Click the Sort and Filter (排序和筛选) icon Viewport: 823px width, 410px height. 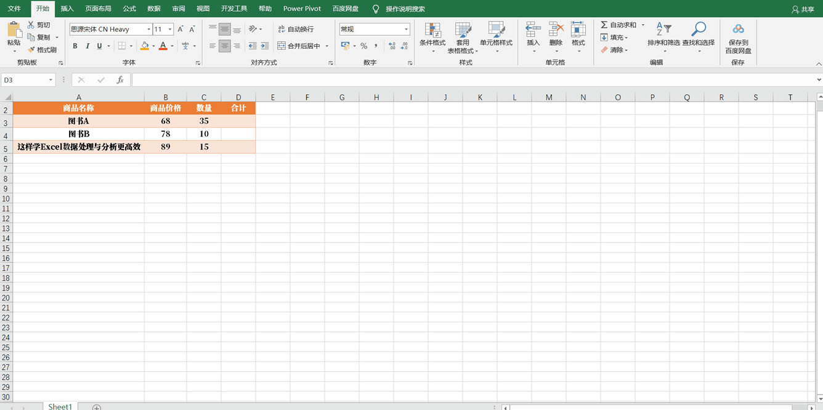click(663, 30)
